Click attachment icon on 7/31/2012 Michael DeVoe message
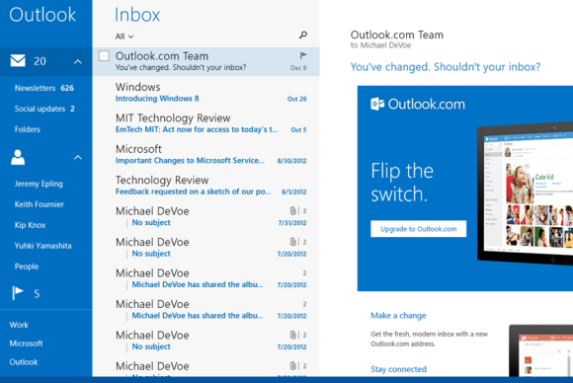Image resolution: width=573 pixels, height=383 pixels. pos(292,210)
